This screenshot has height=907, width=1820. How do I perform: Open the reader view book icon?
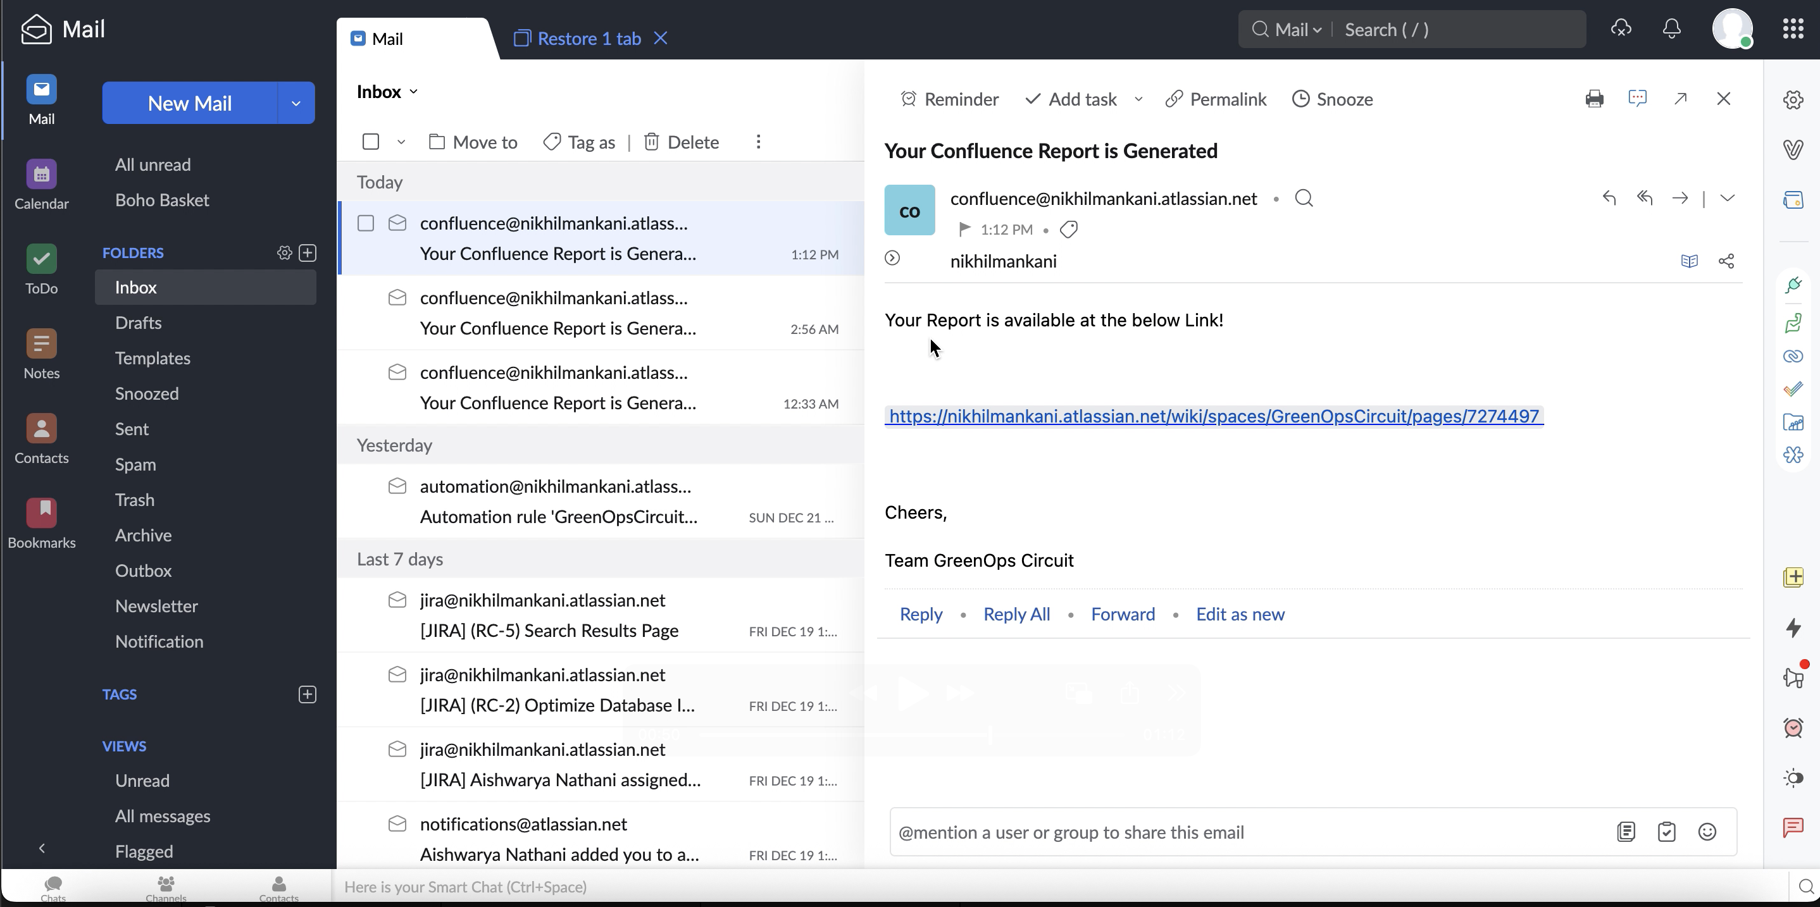click(x=1688, y=261)
